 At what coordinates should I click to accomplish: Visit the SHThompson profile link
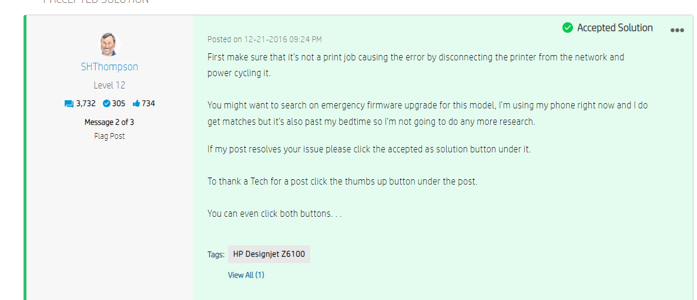(109, 67)
